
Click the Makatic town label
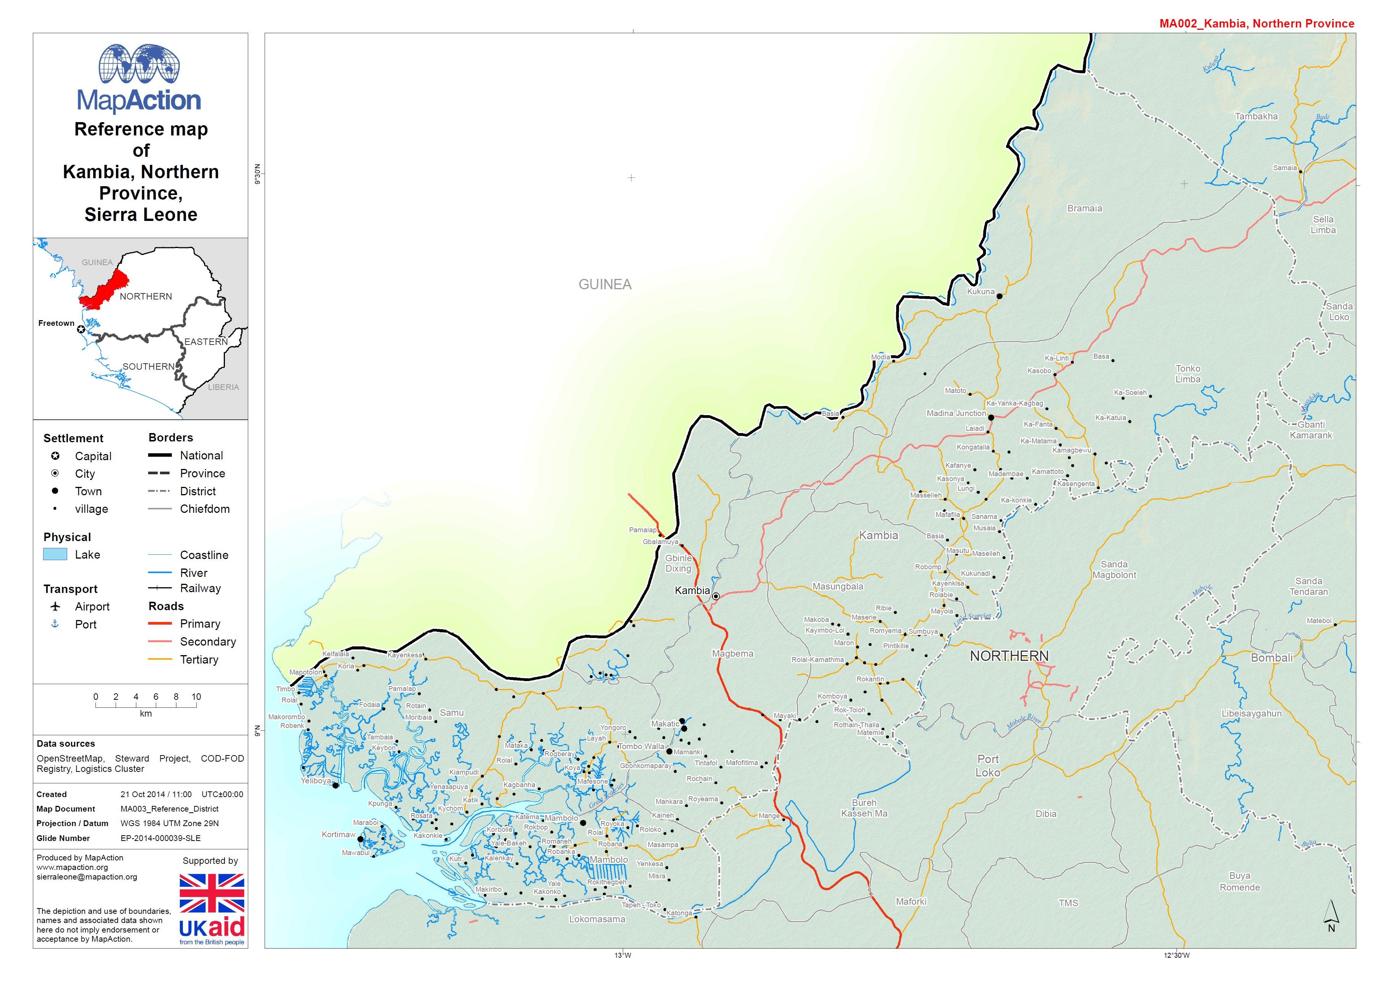(x=666, y=724)
